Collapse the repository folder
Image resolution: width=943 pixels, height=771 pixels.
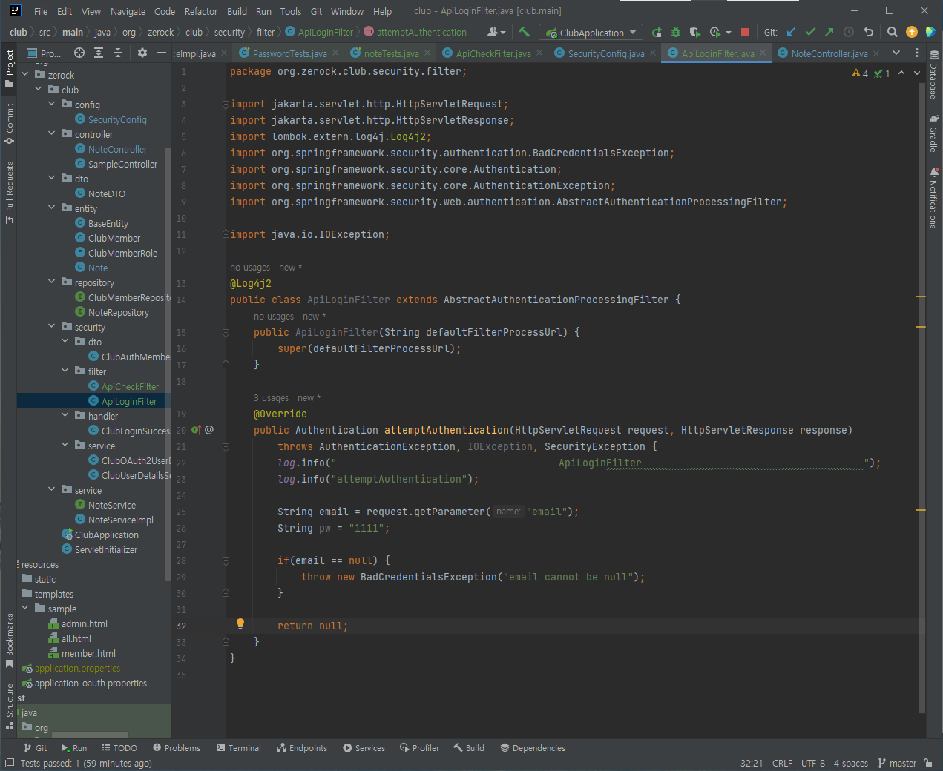click(52, 282)
